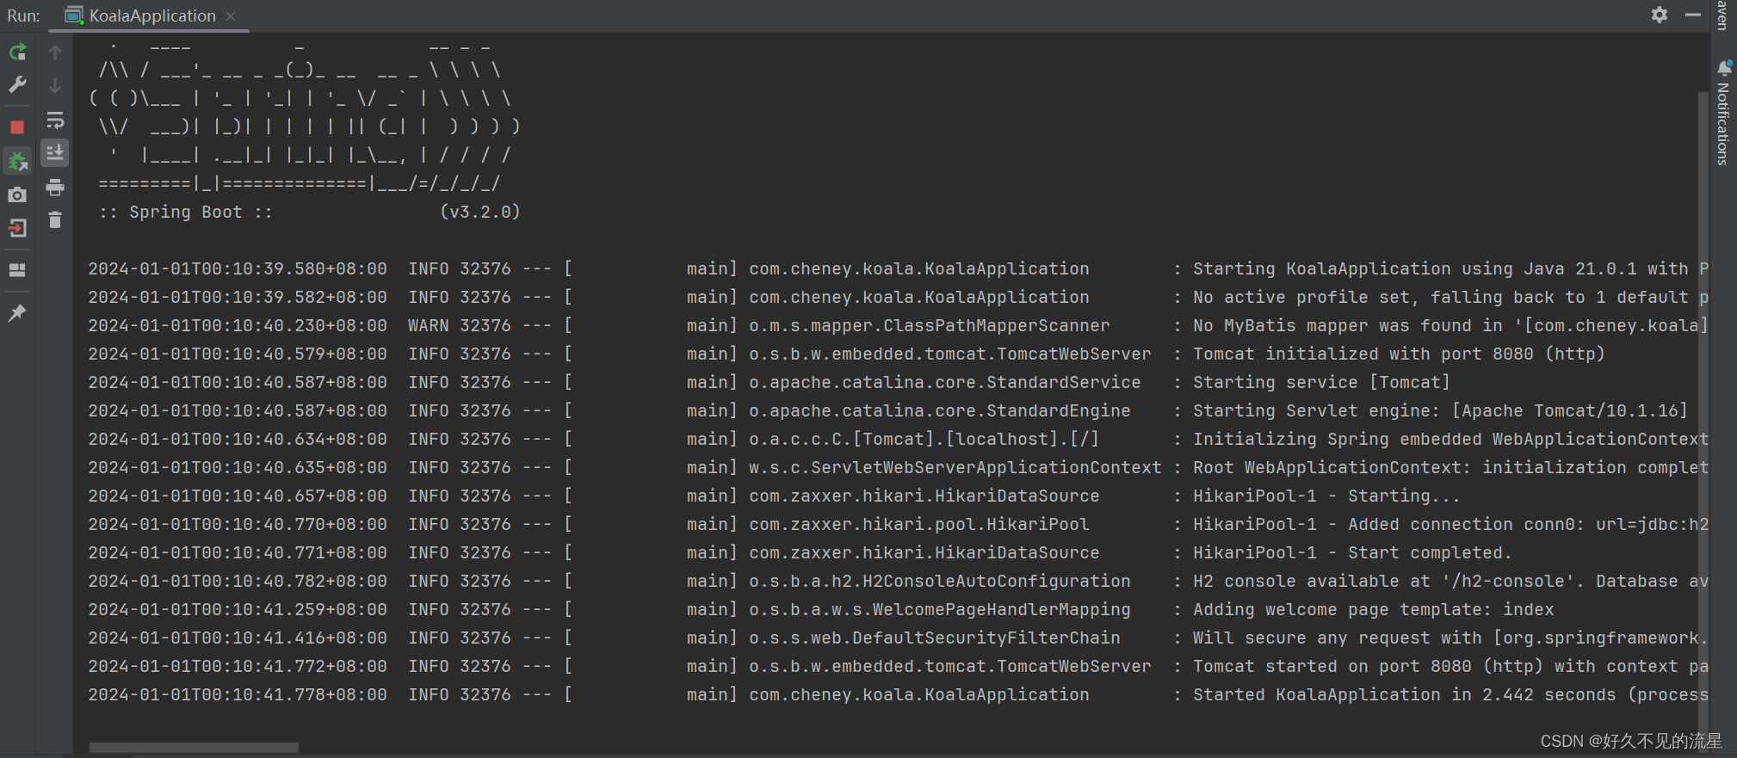Close the KoalaApplication run tab
This screenshot has height=758, width=1737.
click(x=231, y=16)
